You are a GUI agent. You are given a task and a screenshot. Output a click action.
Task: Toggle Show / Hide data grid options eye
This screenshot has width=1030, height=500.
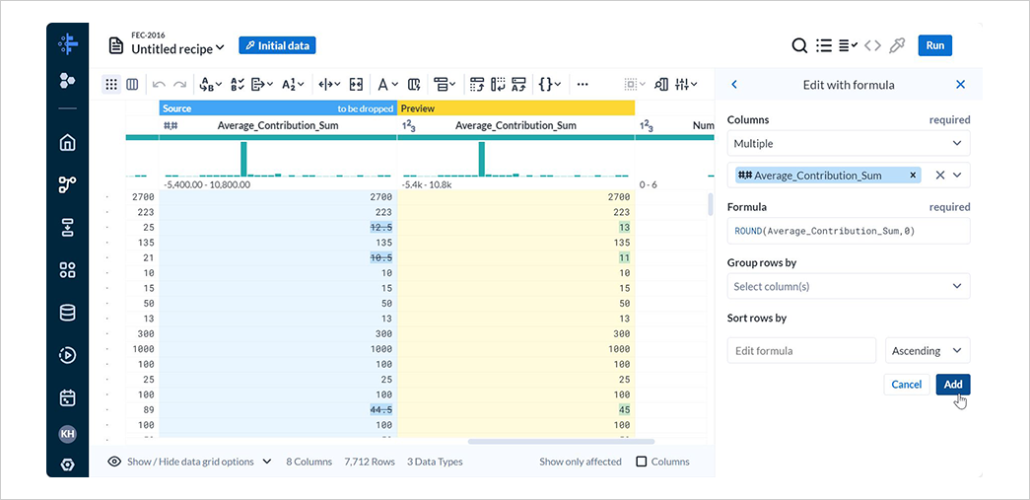pos(114,462)
